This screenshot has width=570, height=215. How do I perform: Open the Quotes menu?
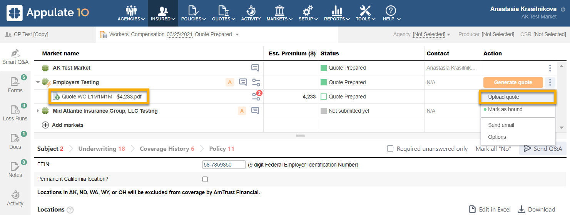223,13
